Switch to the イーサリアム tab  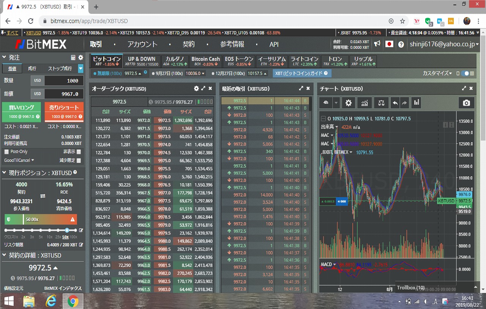point(272,61)
